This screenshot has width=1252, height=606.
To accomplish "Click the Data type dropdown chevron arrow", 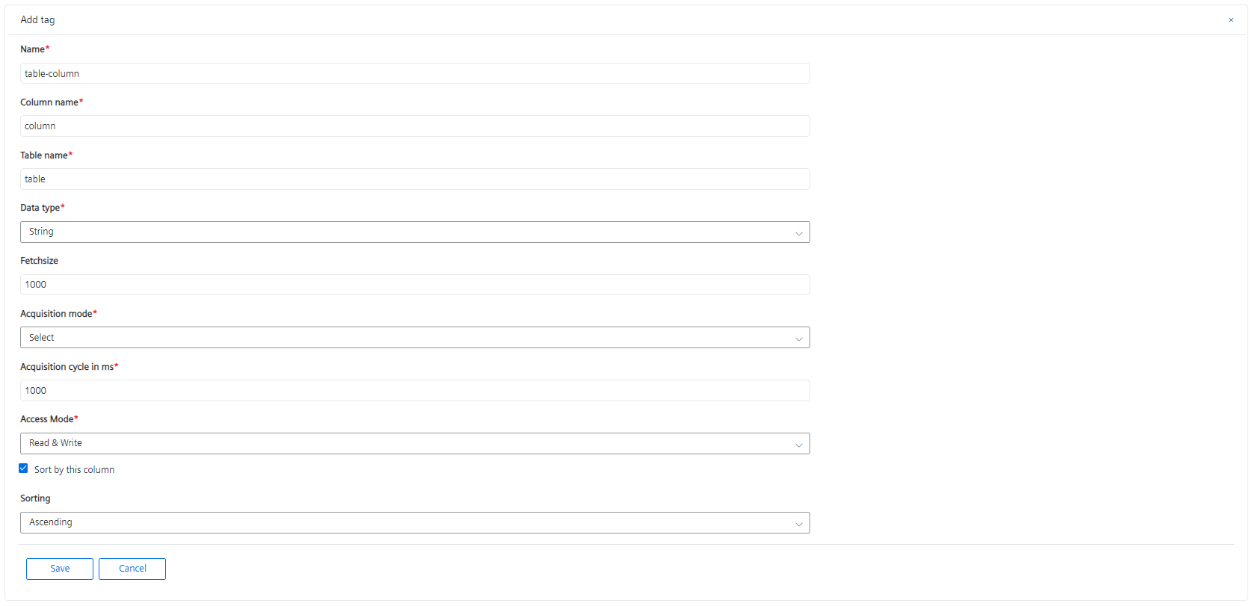I will pyautogui.click(x=798, y=233).
